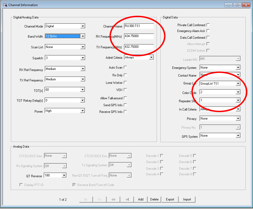The width and height of the screenshot is (253, 209).
Task: Enable the Auto Scan checkbox
Action: click(x=125, y=68)
